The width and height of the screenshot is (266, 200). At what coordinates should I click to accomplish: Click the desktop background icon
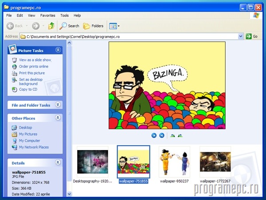(15, 80)
